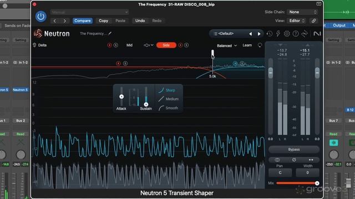355x199 pixels.
Task: Click the lightning bolt assistant icon
Action: pos(278,34)
